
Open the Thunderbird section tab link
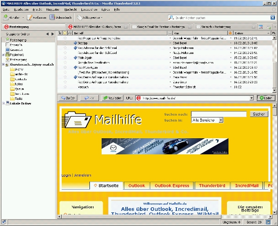click(x=212, y=186)
